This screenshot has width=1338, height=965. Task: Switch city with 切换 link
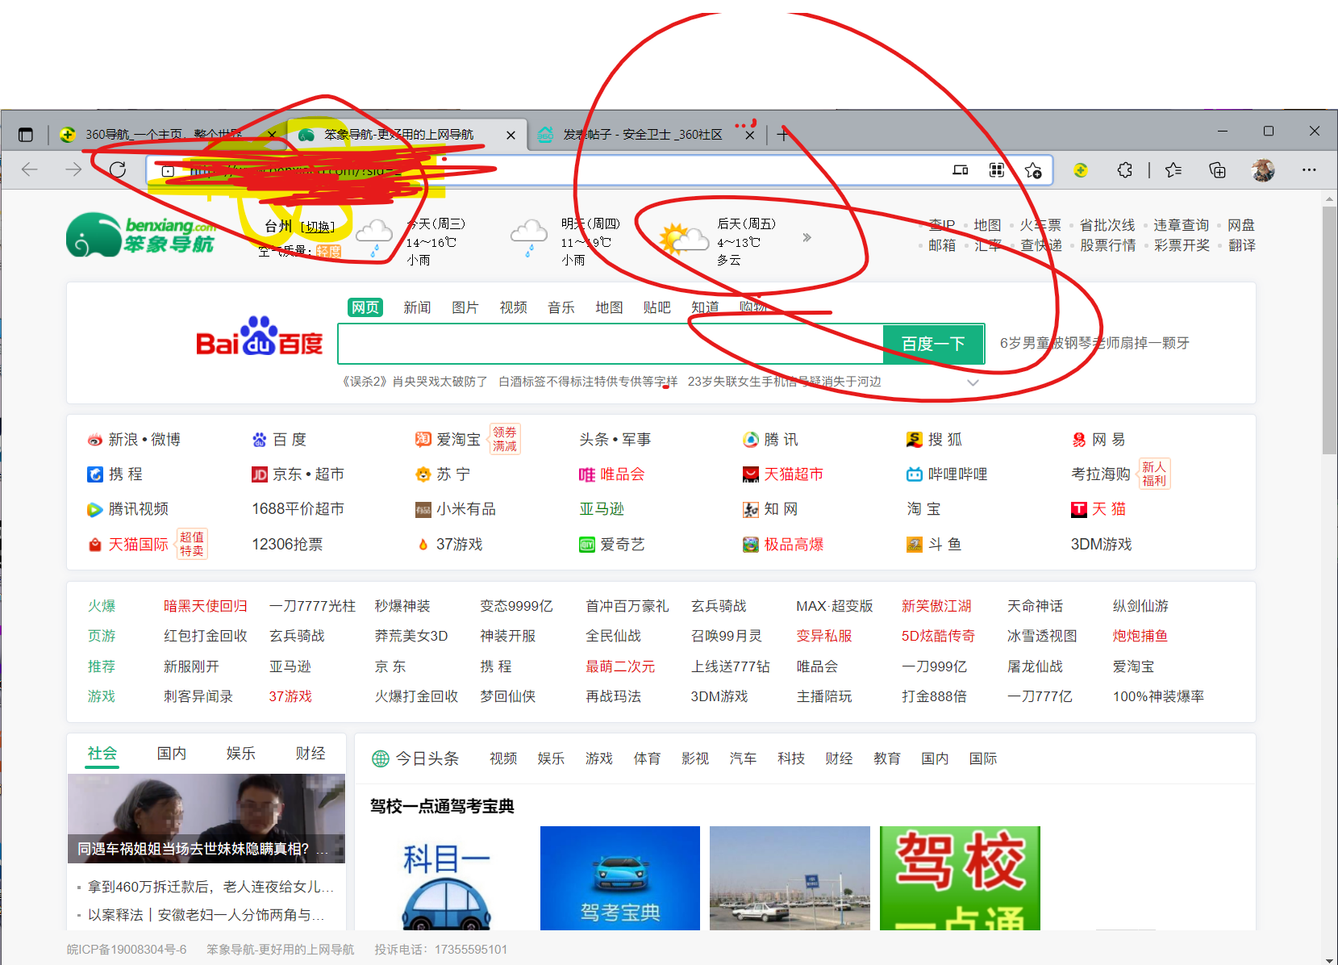click(x=317, y=227)
